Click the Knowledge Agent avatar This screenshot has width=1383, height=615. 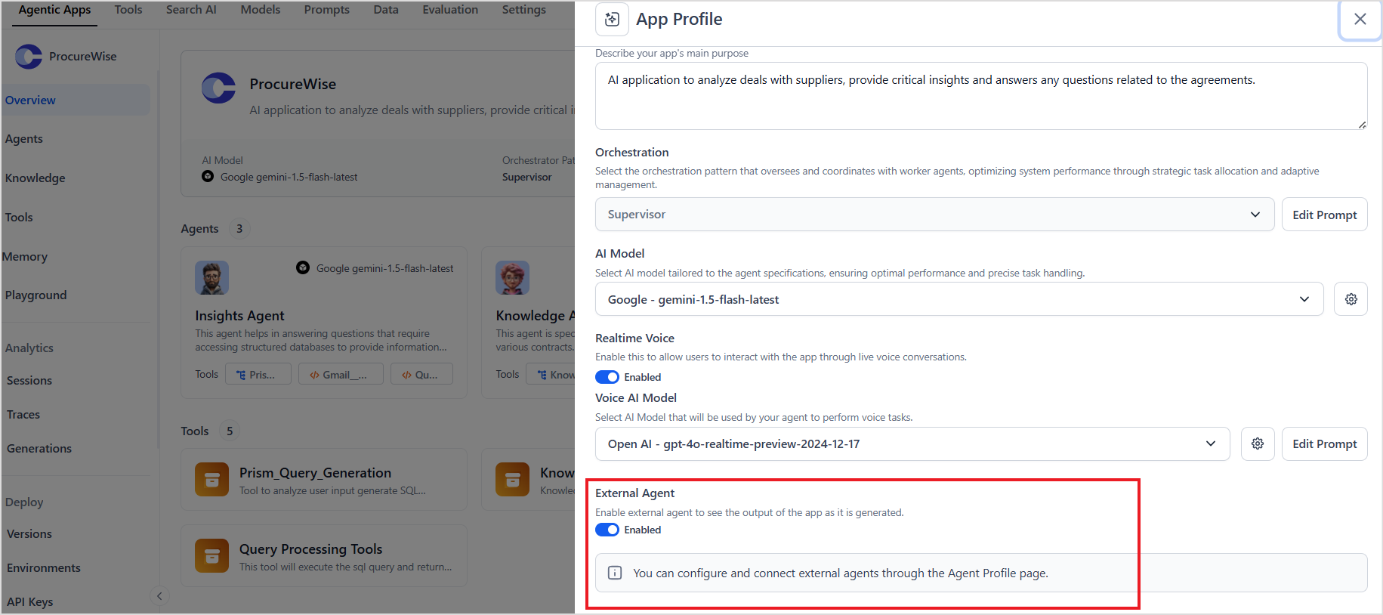tap(512, 278)
